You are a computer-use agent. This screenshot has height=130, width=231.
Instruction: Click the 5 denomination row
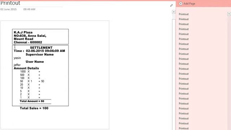point(30,91)
